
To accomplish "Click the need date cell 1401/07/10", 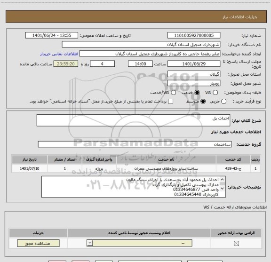I will [30, 168].
